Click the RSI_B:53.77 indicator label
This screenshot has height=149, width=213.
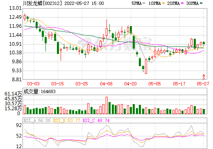(x=66, y=120)
